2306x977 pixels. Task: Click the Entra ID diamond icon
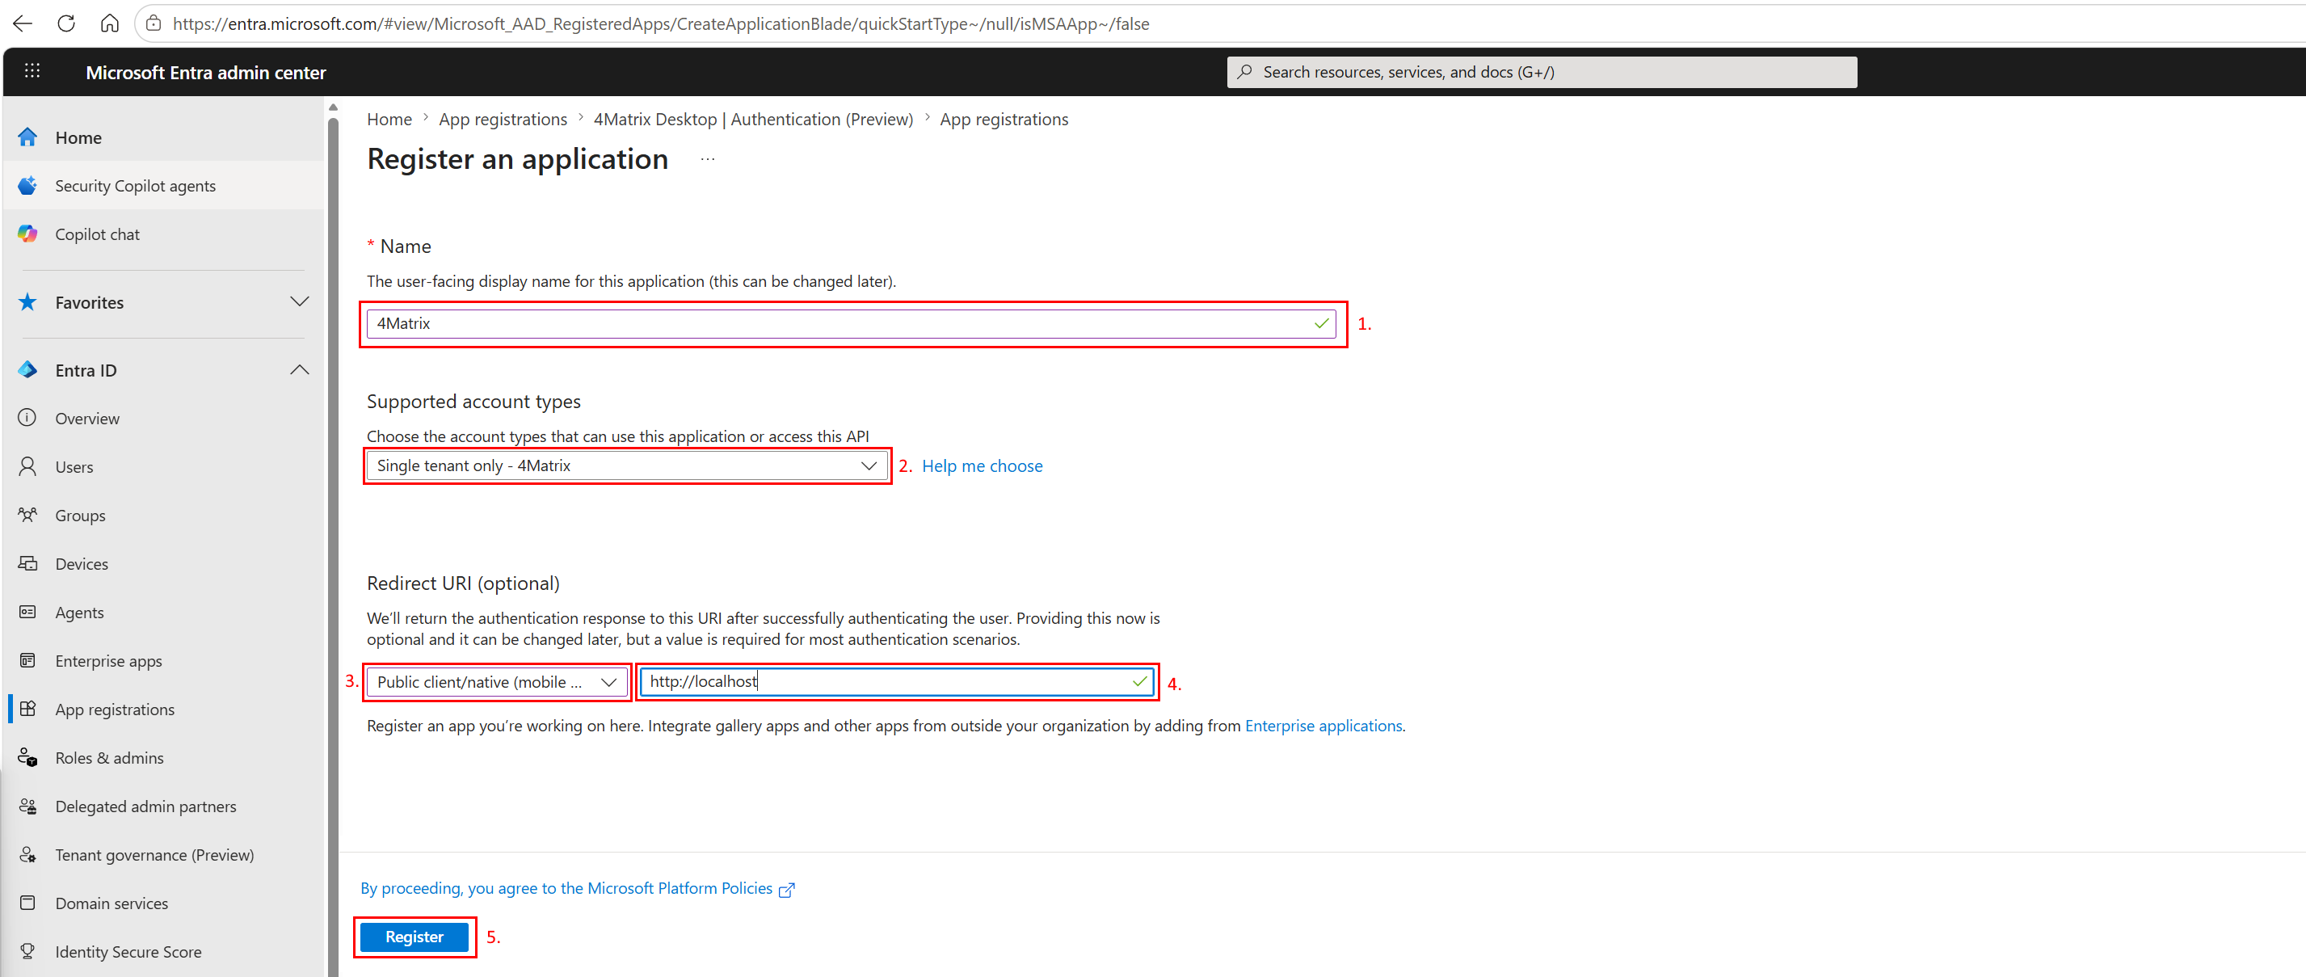[27, 370]
